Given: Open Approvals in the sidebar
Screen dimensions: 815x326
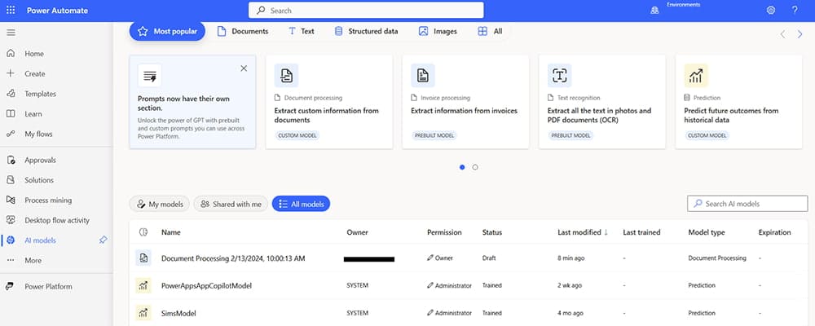Looking at the screenshot, I should coord(40,160).
